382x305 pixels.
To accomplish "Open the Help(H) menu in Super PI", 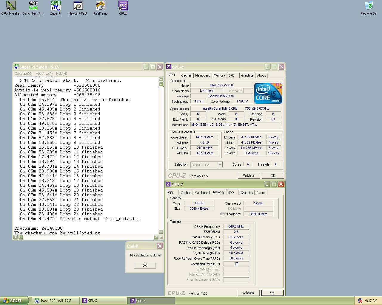I will tap(61, 74).
